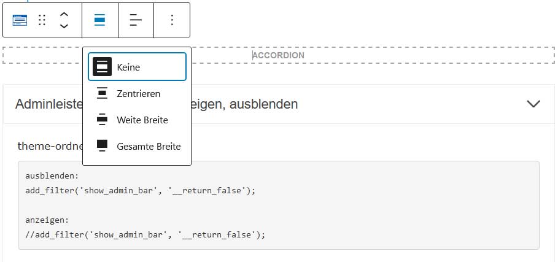The width and height of the screenshot is (558, 262).
Task: Click the uncommented add_filter show_admin_bar line
Action: click(x=140, y=191)
